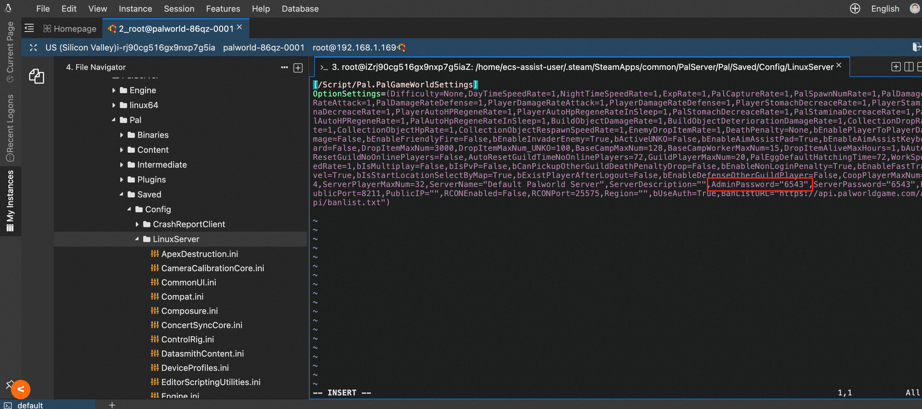922x409 pixels.
Task: Click the Ubuntu icon after root@192.168.1.169
Action: point(402,48)
